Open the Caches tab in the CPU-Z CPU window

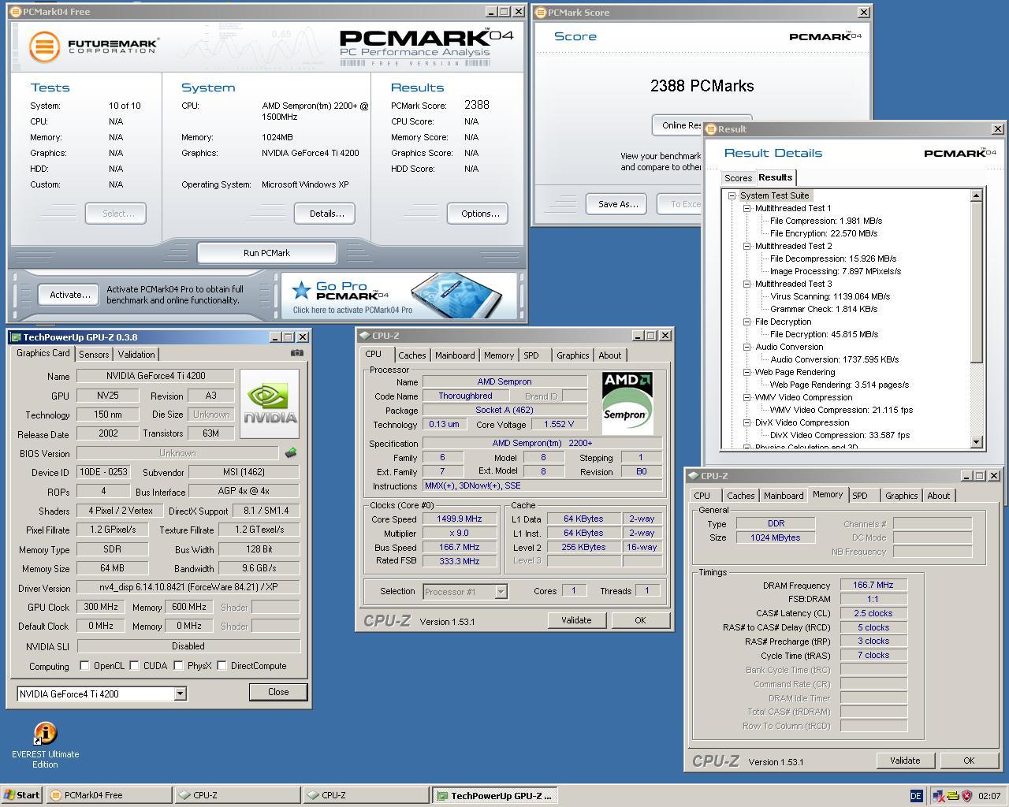(x=412, y=355)
